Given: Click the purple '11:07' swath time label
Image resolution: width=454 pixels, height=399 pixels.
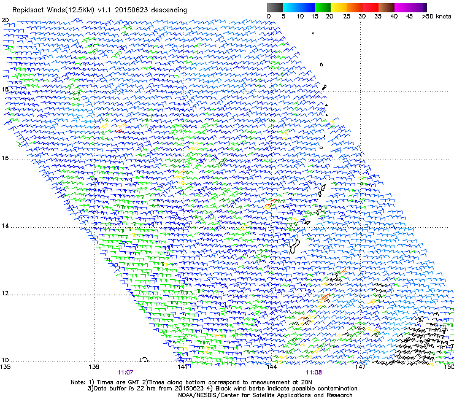Looking at the screenshot, I should point(125,373).
